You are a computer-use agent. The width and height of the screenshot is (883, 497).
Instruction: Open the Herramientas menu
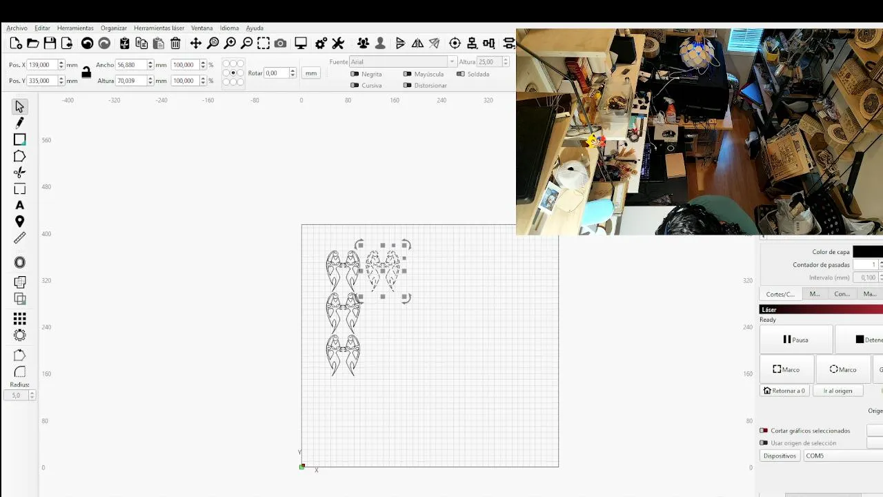pos(75,28)
